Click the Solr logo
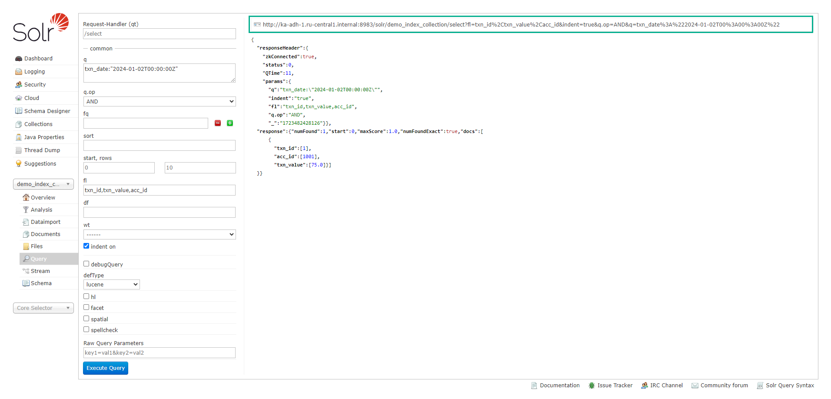This screenshot has width=831, height=399. (x=41, y=27)
